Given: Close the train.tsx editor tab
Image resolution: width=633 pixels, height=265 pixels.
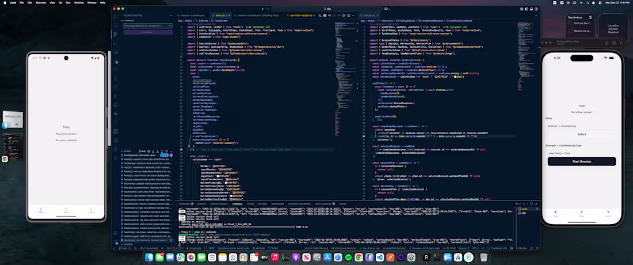Looking at the screenshot, I should click(229, 16).
